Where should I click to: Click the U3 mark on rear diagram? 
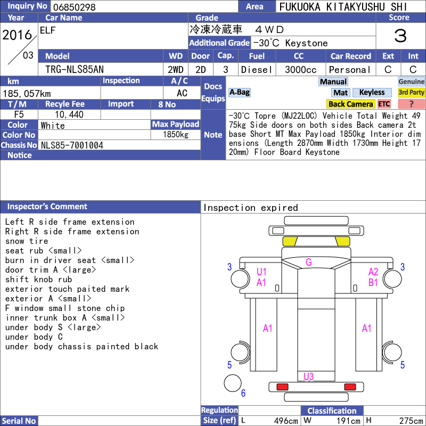pyautogui.click(x=309, y=376)
